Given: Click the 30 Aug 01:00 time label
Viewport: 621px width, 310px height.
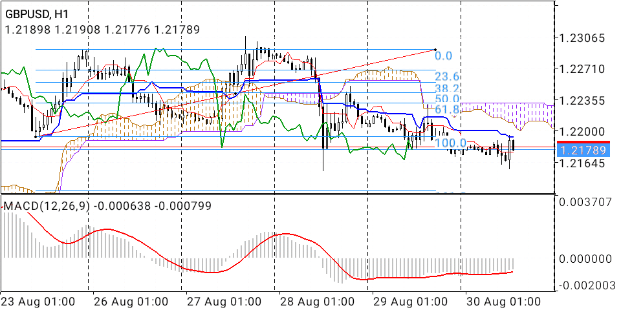Looking at the screenshot, I should 503,302.
